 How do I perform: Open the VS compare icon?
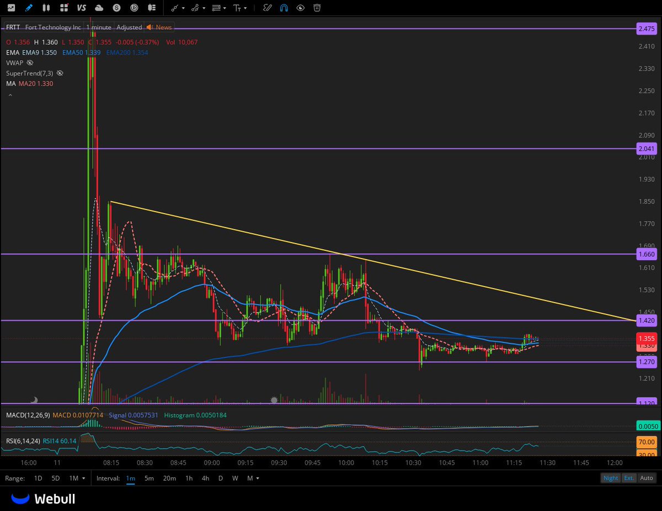coord(82,8)
